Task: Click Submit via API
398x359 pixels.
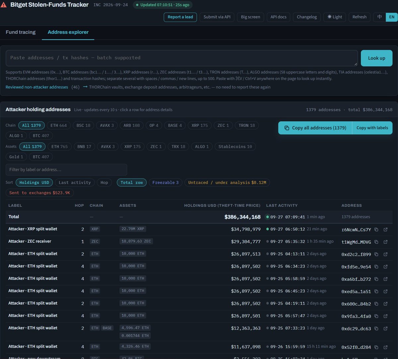Action: [x=217, y=17]
